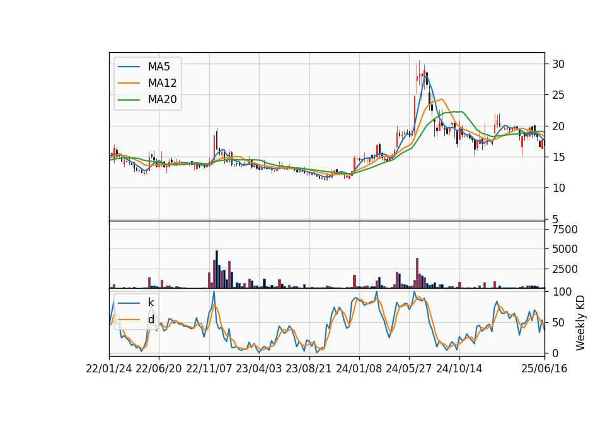Click the KD axis value 50
The height and width of the screenshot is (434, 605).
click(558, 323)
